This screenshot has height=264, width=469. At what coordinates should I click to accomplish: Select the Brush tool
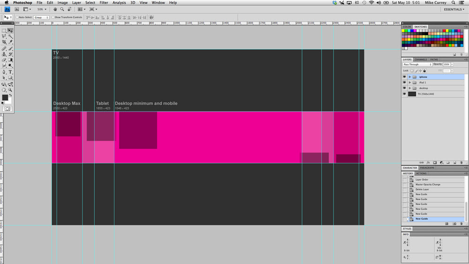[x=10, y=48]
